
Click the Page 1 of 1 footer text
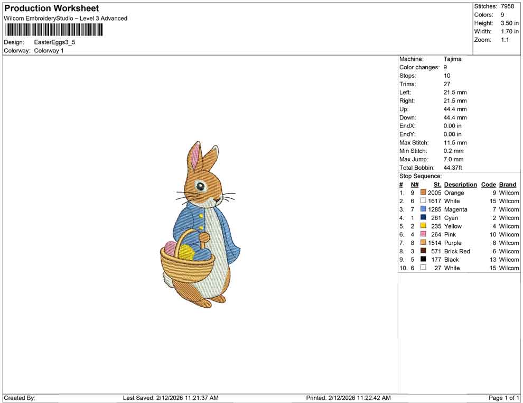point(504,398)
